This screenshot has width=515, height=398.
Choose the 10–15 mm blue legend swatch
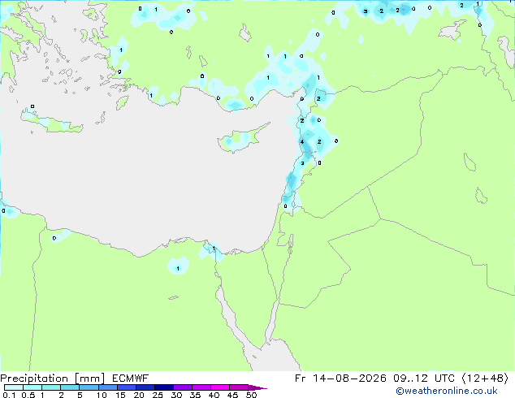tap(107, 387)
